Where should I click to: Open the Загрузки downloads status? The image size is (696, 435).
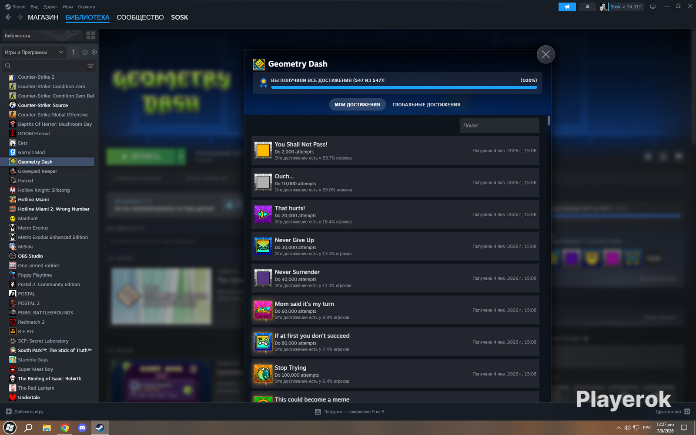pyautogui.click(x=350, y=412)
